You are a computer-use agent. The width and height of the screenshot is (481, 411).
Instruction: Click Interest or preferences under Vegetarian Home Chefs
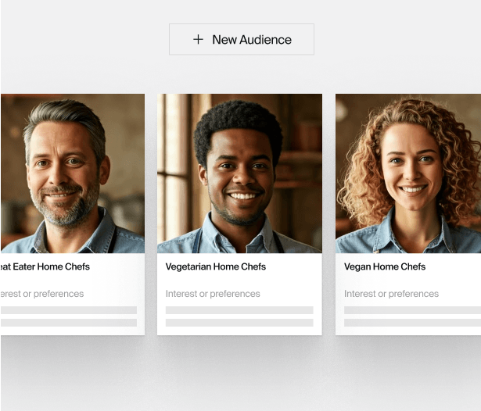tap(213, 294)
